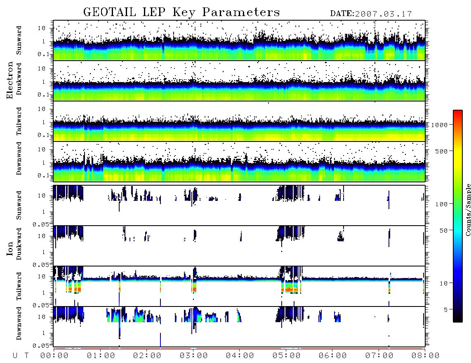Click the 100 colorbar tick value
The height and width of the screenshot is (363, 471).
441,204
